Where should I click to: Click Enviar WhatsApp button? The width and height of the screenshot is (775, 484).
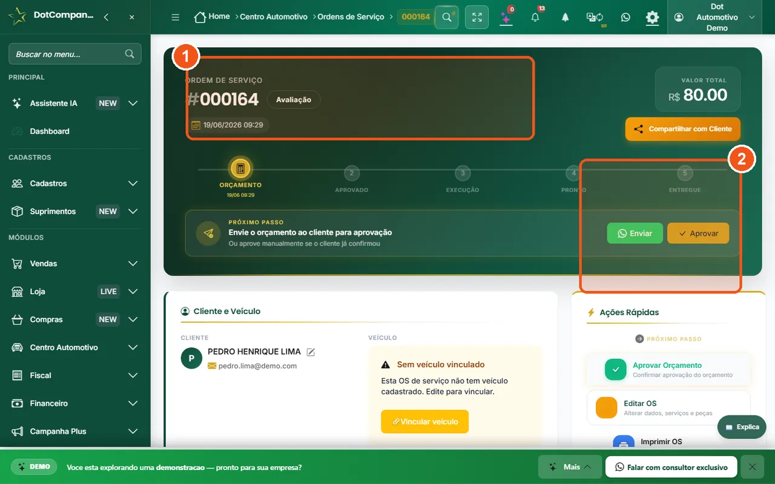click(635, 234)
